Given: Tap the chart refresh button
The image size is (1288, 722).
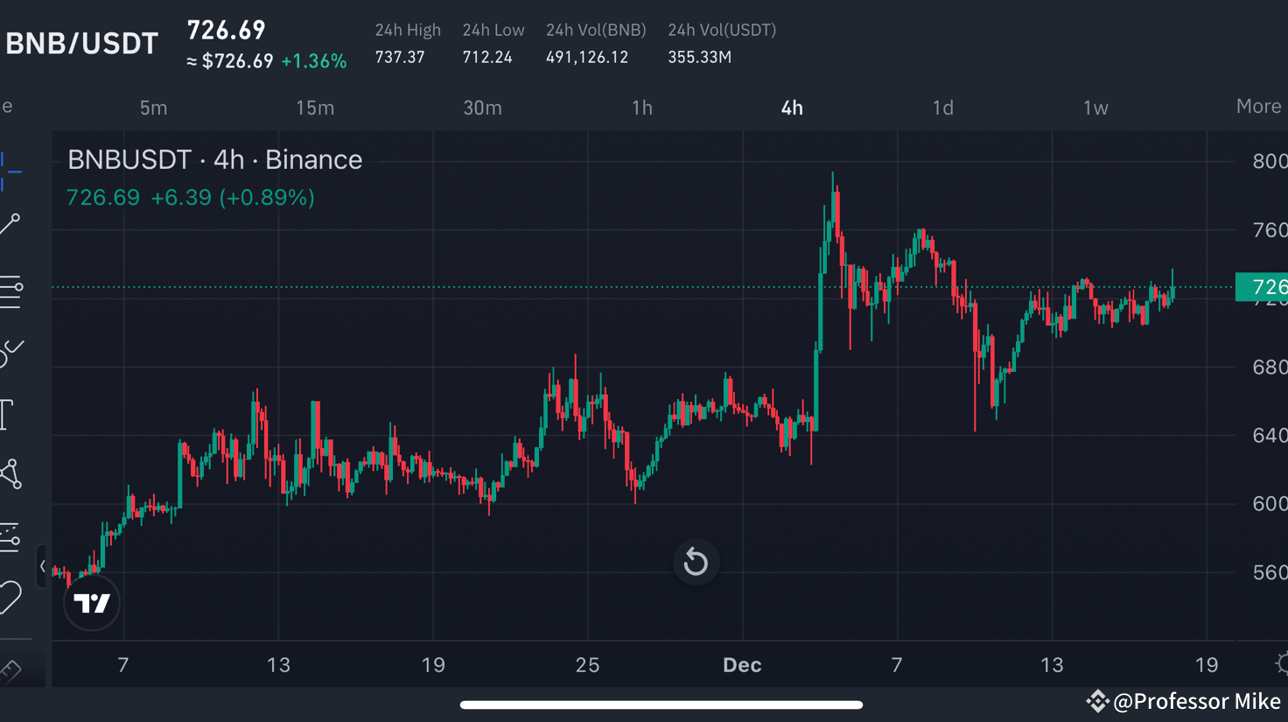Looking at the screenshot, I should [x=695, y=562].
